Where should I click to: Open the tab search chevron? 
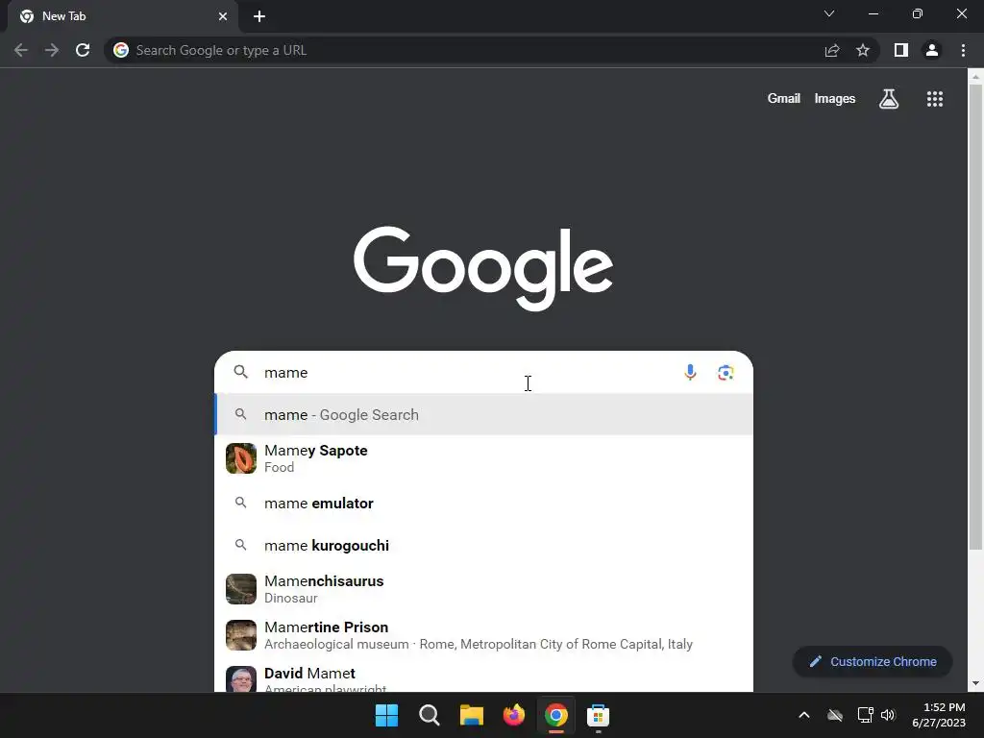pos(829,13)
